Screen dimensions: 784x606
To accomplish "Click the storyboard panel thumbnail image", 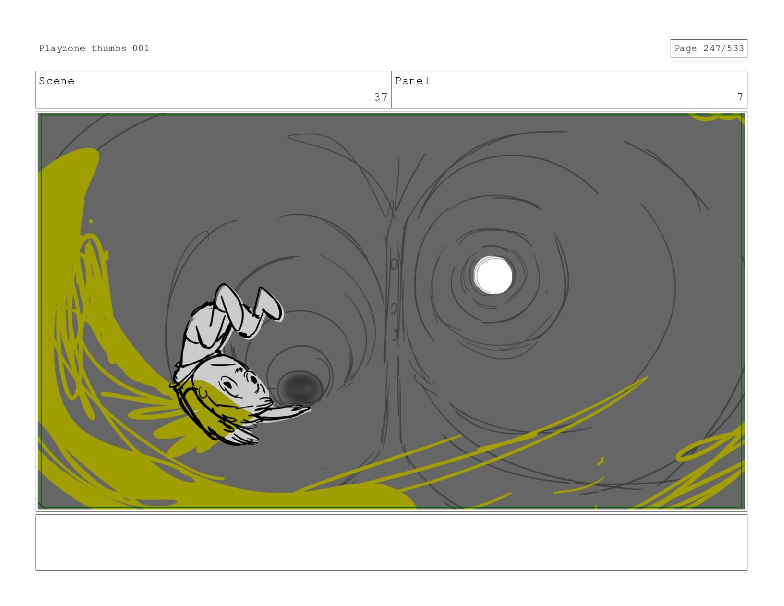I will click(392, 311).
